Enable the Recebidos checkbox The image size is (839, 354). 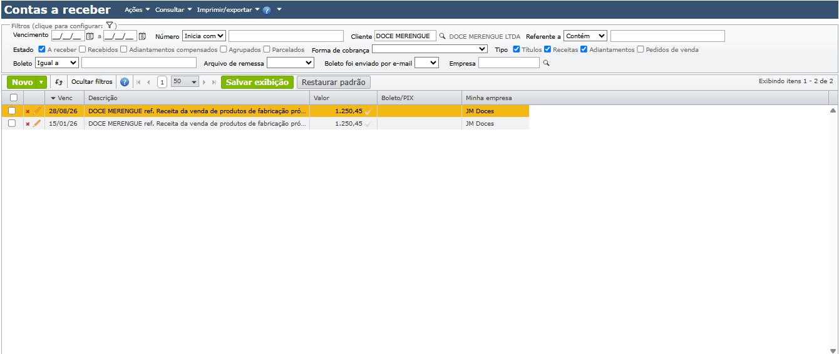(x=83, y=49)
